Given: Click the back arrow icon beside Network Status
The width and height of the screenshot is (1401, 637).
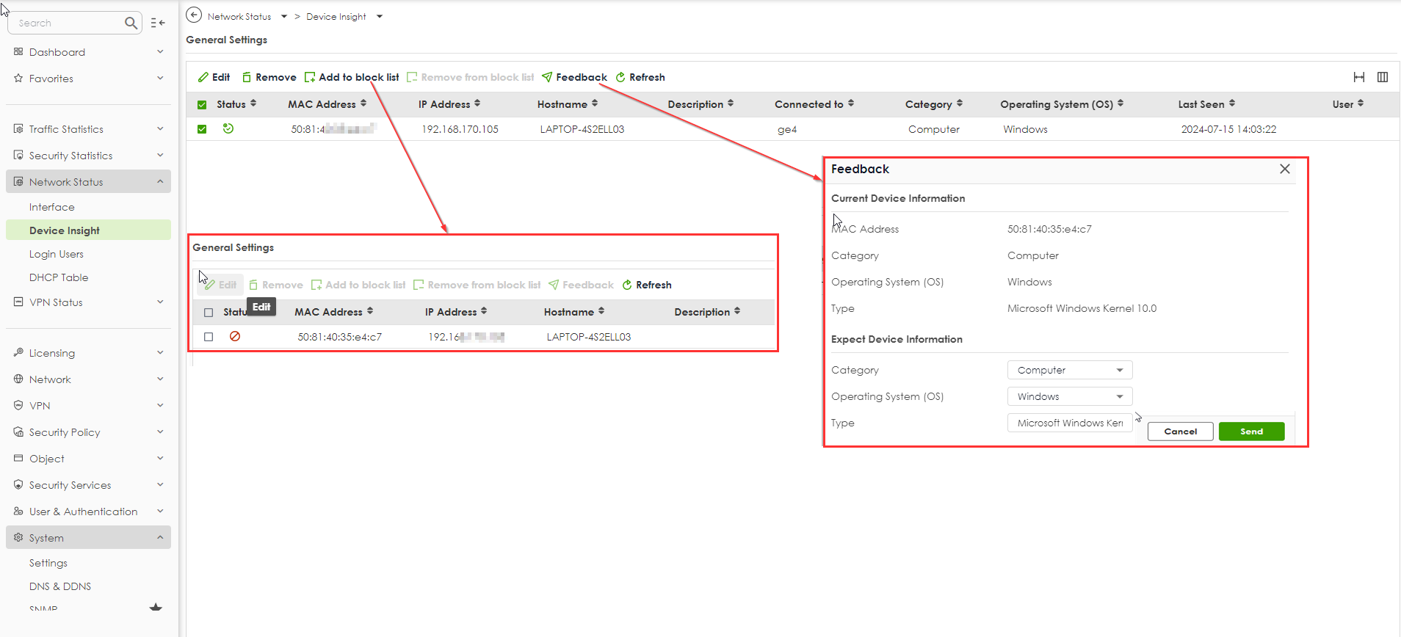Looking at the screenshot, I should point(194,15).
